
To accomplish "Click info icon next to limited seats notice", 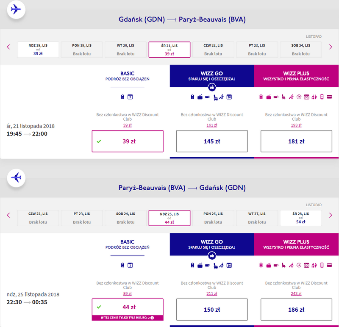I will tap(152, 318).
